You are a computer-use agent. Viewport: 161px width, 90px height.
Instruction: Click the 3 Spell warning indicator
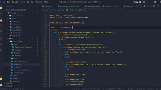[131, 89]
